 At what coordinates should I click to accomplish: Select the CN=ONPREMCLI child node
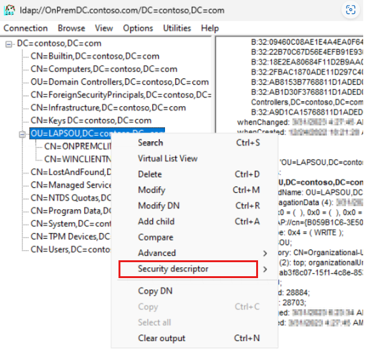tap(78, 146)
